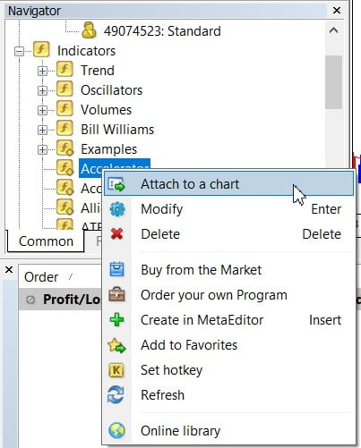Screen dimensions: 361x448
Task: Choose Modify from context menu
Action: coord(228,209)
